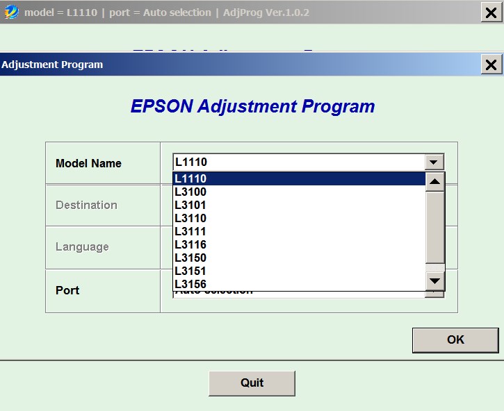Pick L3110 from the model list
Screen dimensions: 504x411
299,218
